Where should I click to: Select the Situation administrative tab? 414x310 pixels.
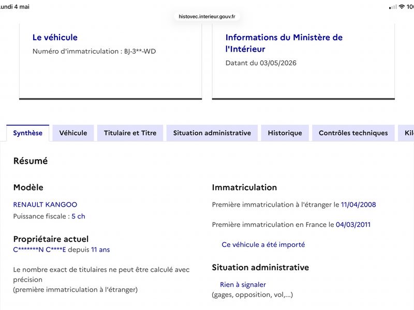coord(212,133)
